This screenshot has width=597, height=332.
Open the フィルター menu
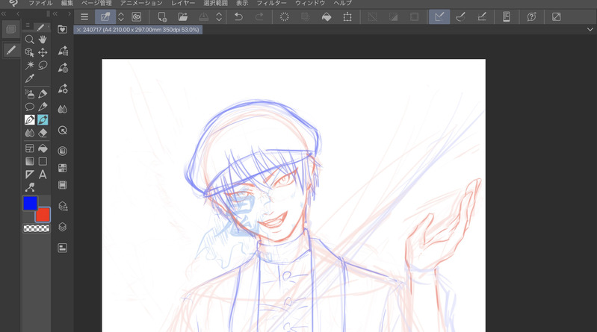click(x=271, y=3)
